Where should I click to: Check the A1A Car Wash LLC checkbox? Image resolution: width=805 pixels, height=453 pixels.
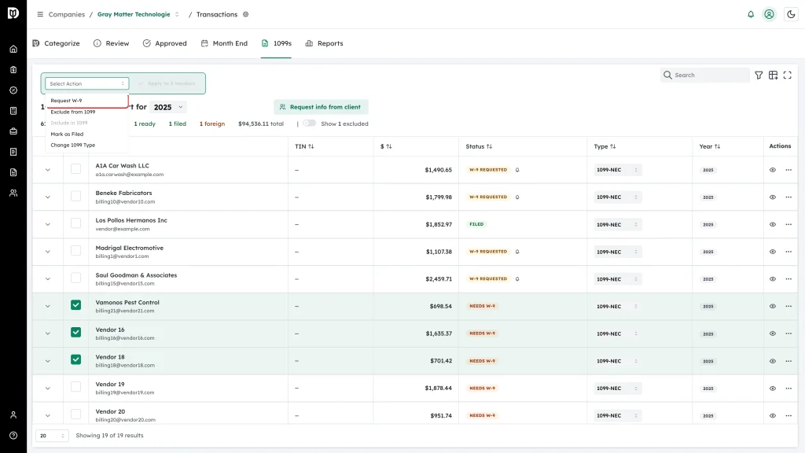click(x=75, y=168)
